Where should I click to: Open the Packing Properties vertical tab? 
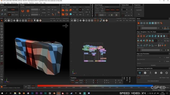[92, 11]
